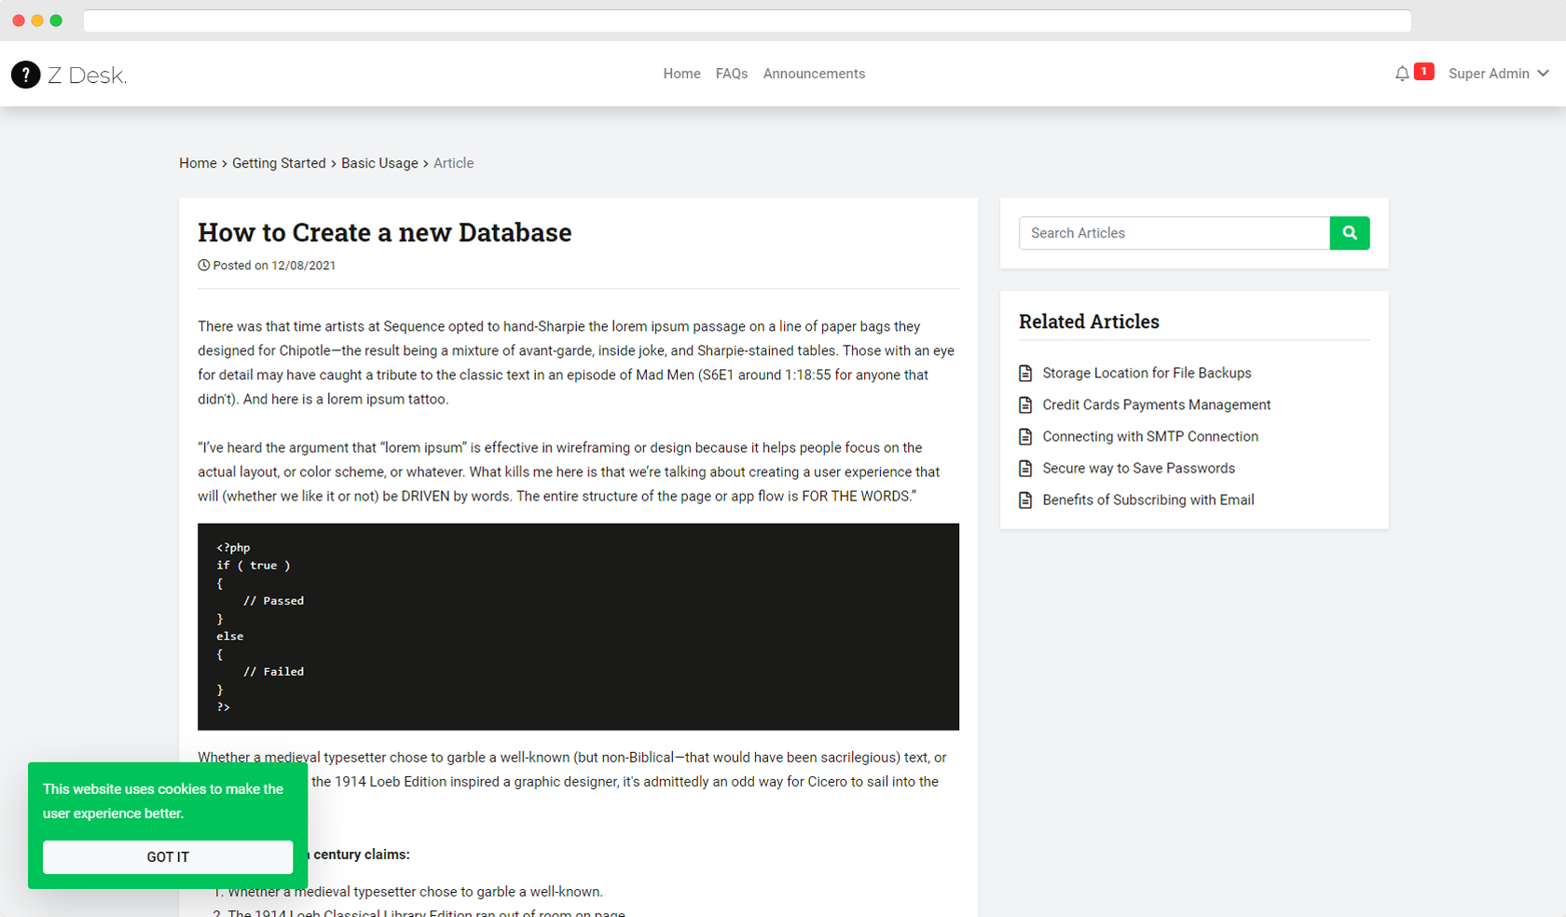The image size is (1566, 917).
Task: Select Home in the top navigation
Action: point(681,74)
